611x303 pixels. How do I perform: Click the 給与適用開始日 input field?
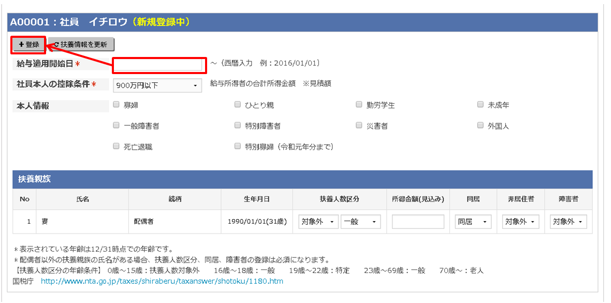[159, 64]
